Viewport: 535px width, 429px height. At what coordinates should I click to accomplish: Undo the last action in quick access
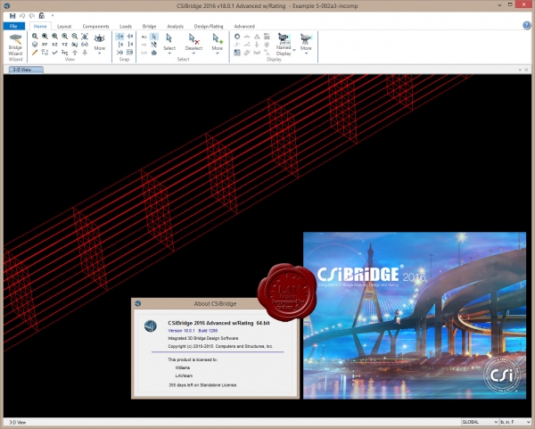(22, 16)
